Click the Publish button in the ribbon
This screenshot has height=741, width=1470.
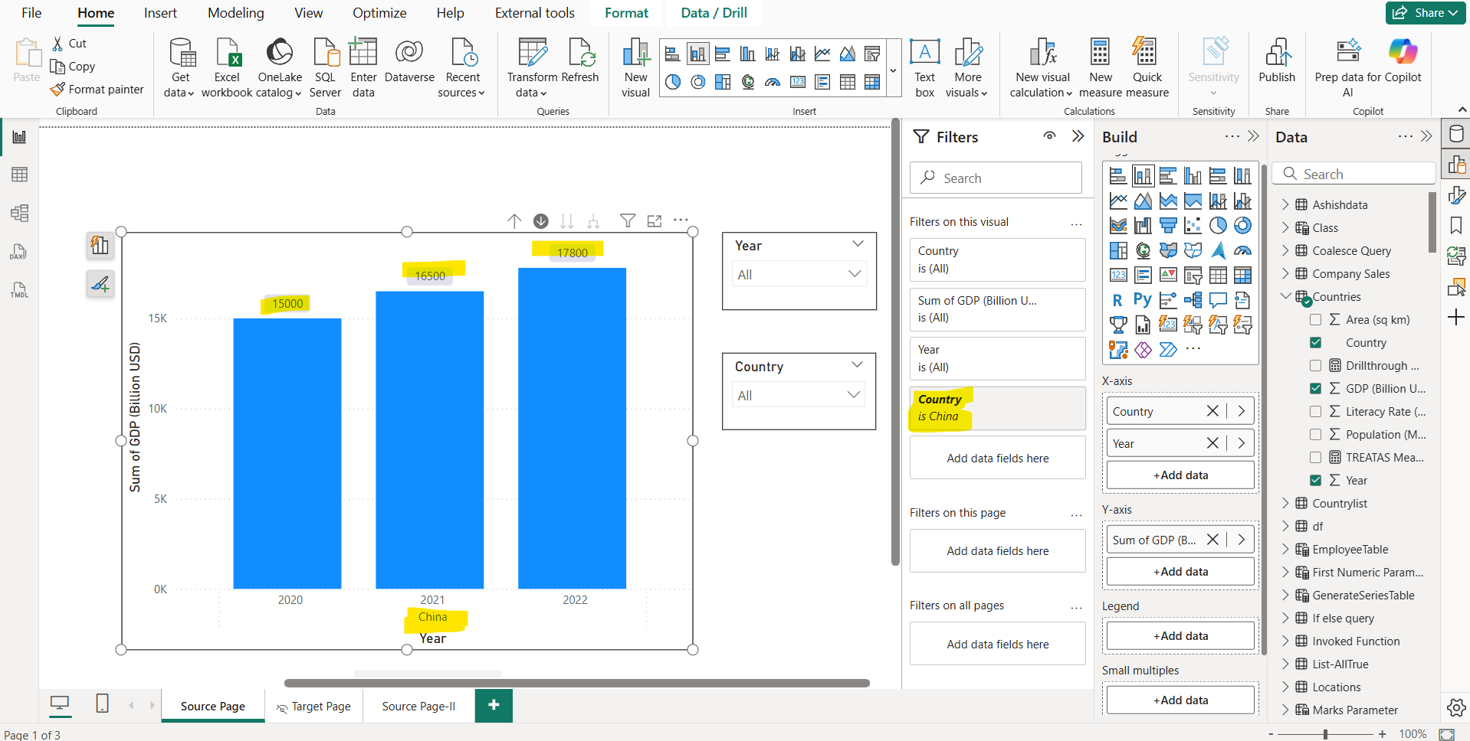point(1276,65)
